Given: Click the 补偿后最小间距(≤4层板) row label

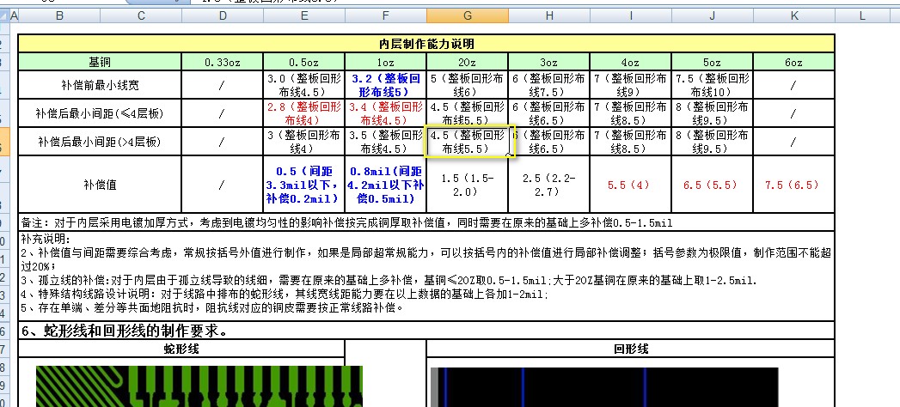Looking at the screenshot, I should point(100,113).
